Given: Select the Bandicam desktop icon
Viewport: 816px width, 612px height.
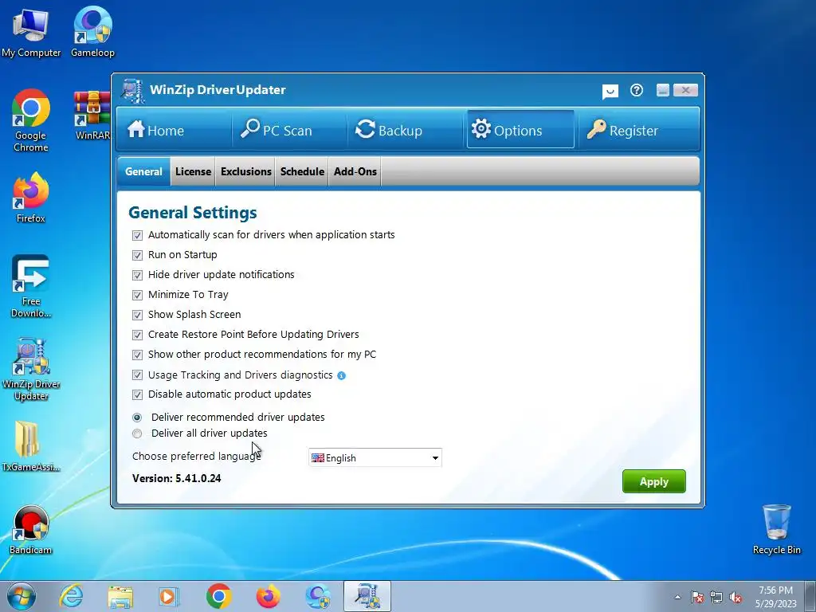Looking at the screenshot, I should point(31,530).
